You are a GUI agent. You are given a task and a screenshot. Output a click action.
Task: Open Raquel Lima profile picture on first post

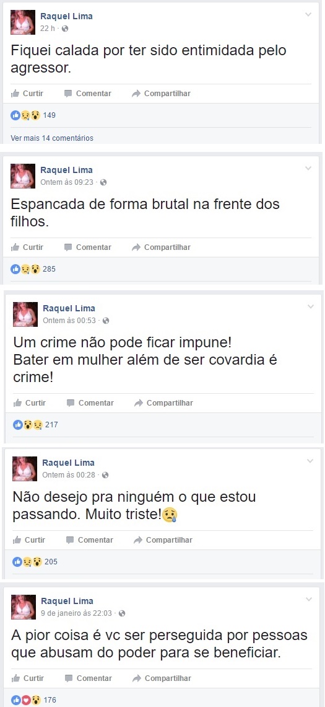click(23, 22)
